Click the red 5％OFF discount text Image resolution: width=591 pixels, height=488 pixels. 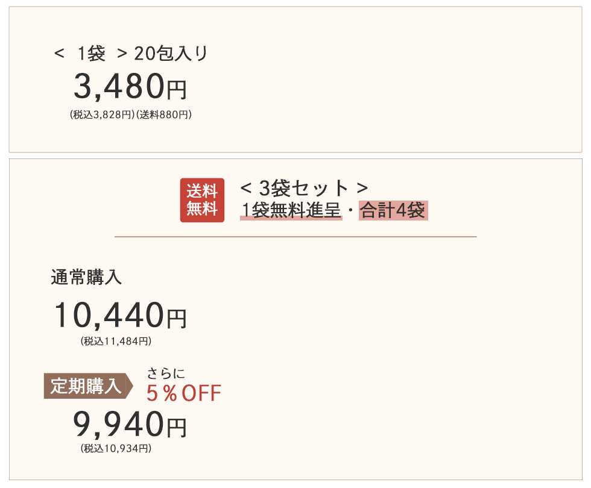coord(184,393)
